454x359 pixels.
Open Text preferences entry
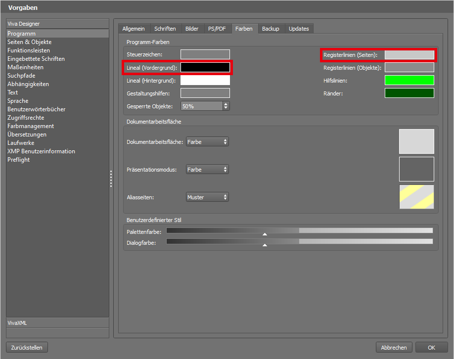pos(58,92)
